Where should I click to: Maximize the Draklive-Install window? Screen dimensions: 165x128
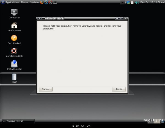coord(121,18)
